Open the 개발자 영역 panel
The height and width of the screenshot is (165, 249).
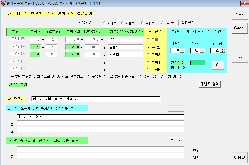tap(210, 84)
